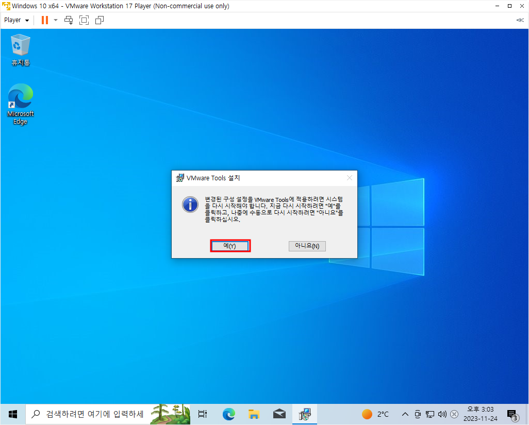Click the search illustration in the taskbar search
Image resolution: width=529 pixels, height=425 pixels.
coord(170,414)
